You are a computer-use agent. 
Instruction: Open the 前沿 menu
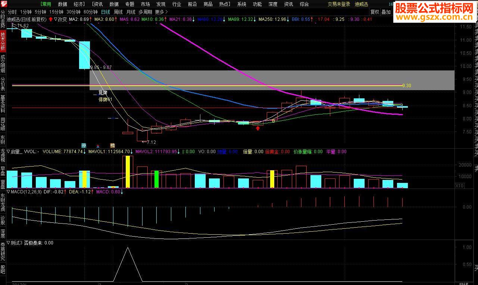click(x=192, y=4)
